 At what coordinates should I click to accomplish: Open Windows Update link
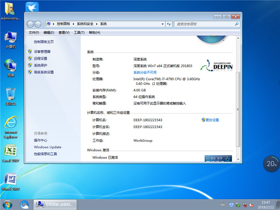(48, 147)
